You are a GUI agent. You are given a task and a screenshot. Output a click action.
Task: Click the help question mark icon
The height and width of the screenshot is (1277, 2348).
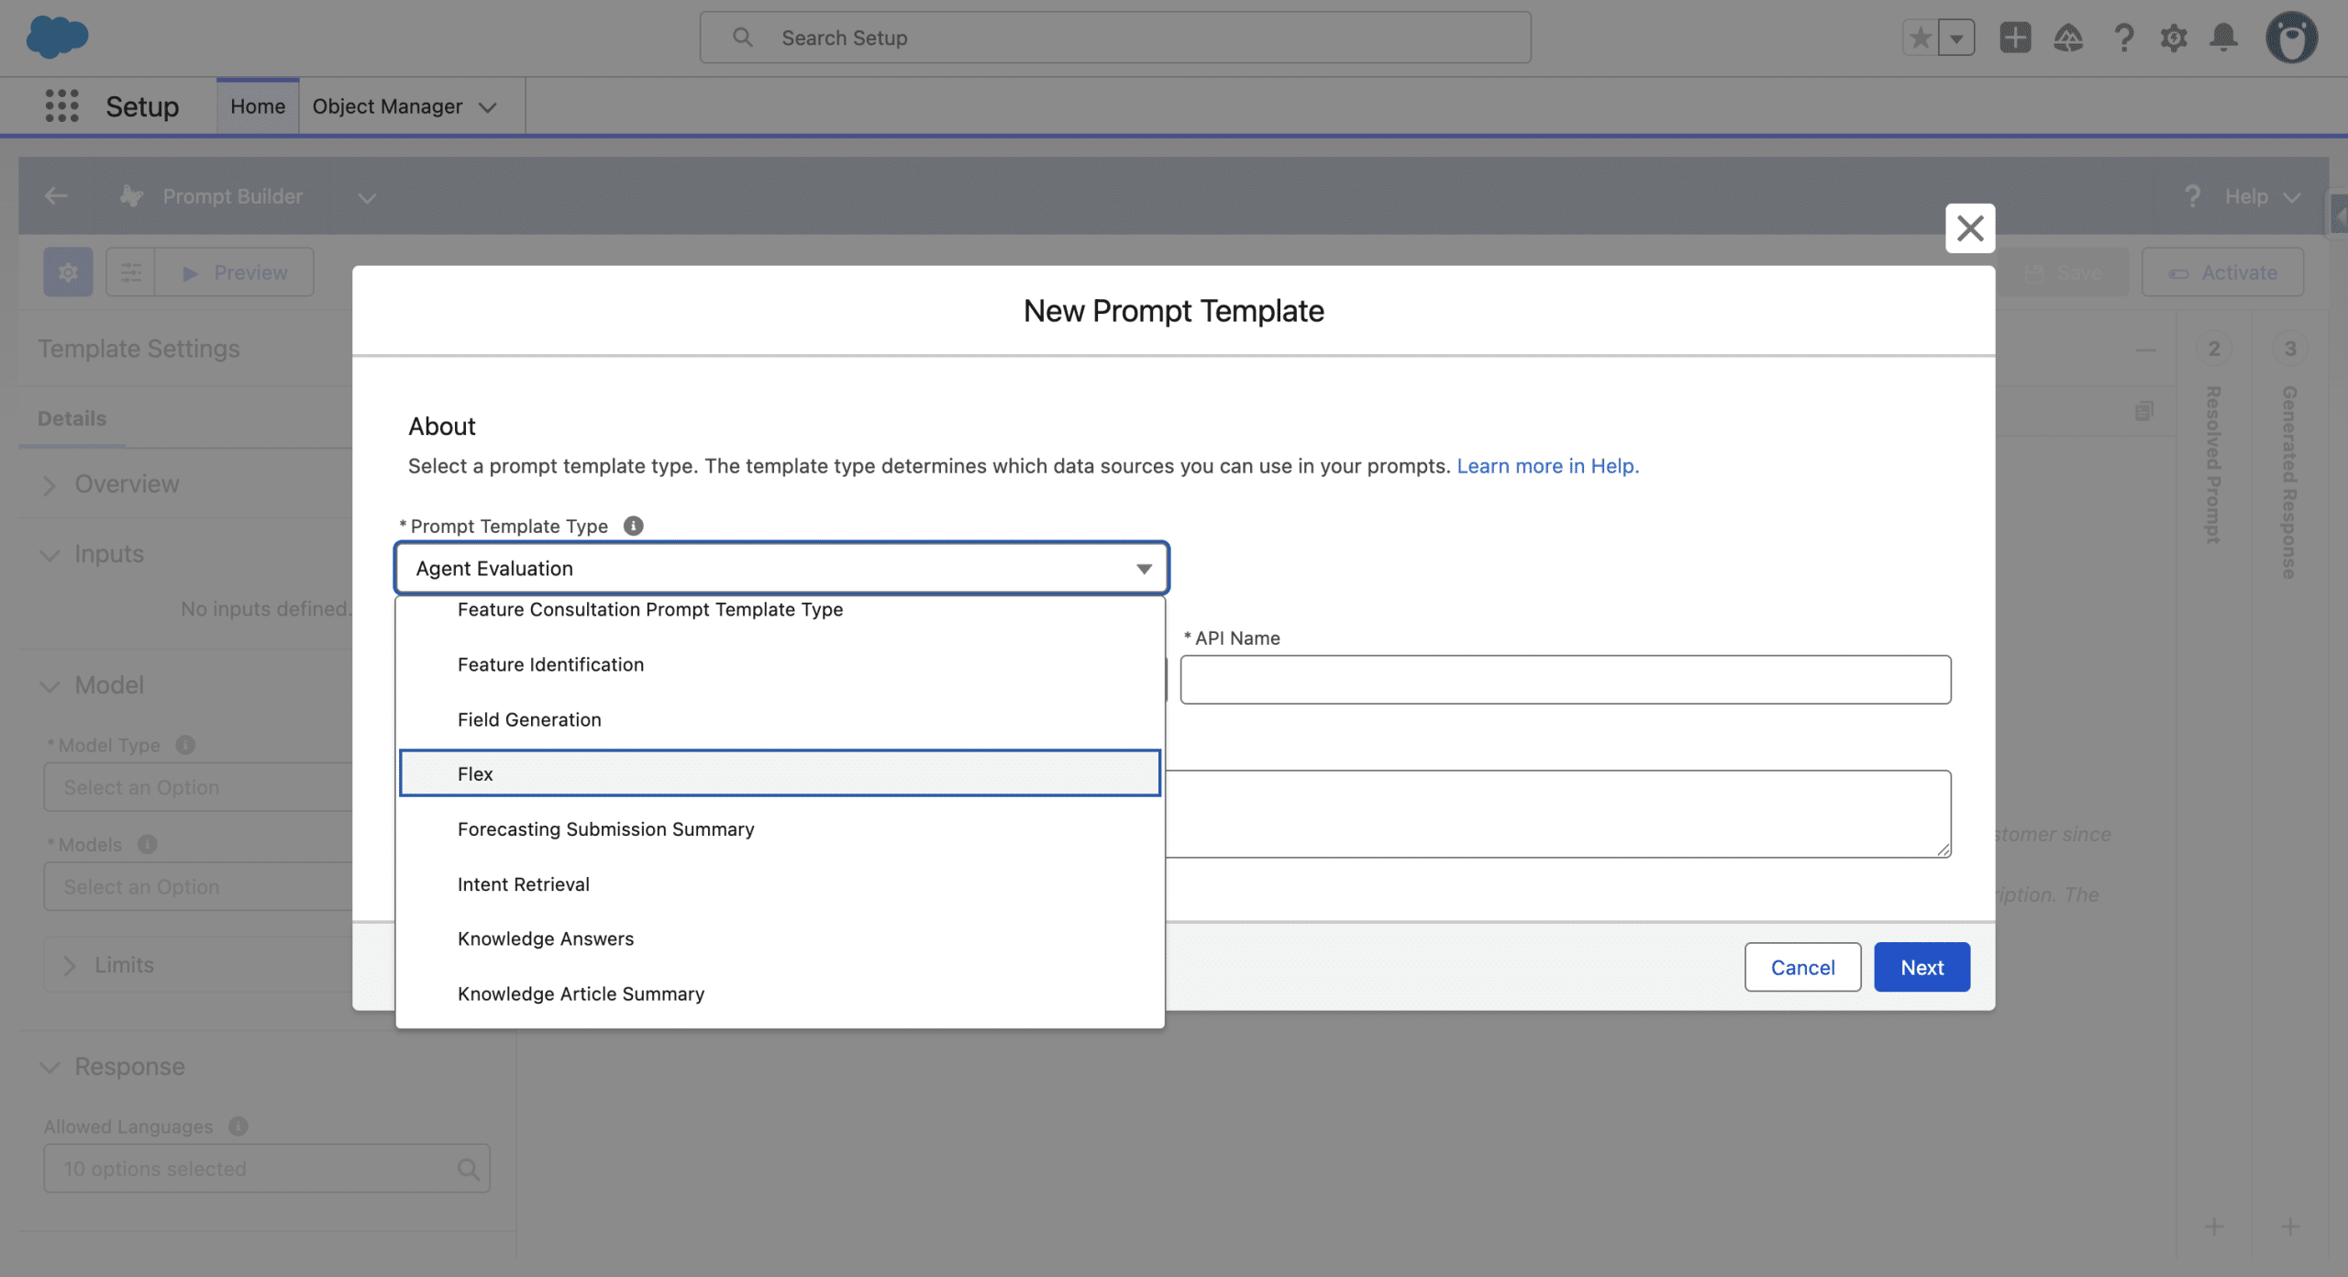pyautogui.click(x=2122, y=38)
